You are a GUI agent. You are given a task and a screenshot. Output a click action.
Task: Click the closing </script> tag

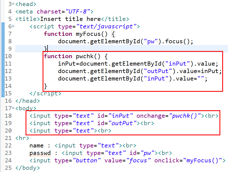pos(45,93)
